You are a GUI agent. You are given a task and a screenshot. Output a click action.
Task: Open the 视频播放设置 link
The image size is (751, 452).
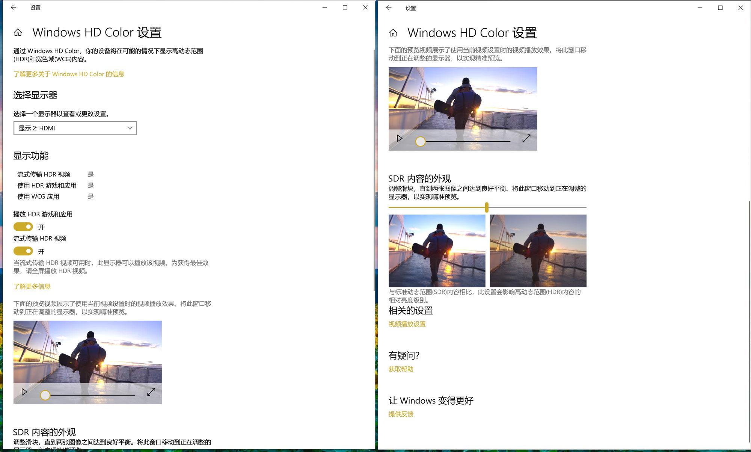(x=407, y=324)
